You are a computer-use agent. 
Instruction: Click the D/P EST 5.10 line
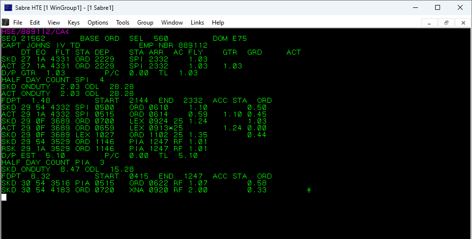tap(100, 156)
